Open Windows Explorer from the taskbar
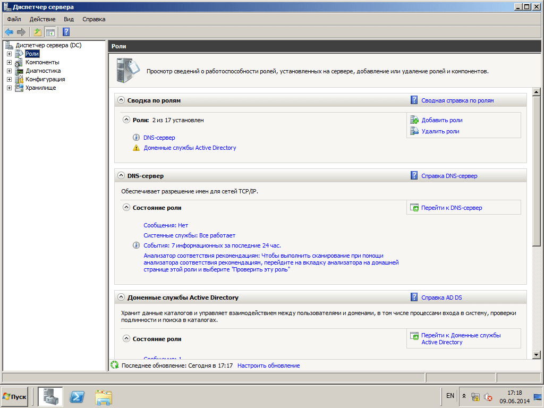Image resolution: width=544 pixels, height=408 pixels. click(104, 396)
